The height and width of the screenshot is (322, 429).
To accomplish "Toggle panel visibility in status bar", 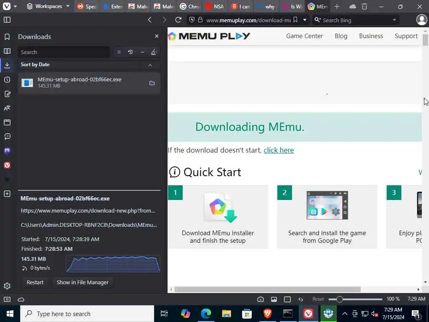I will pos(7,299).
